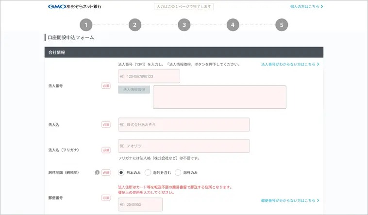
Task: Click the GMO Aozora Net Bank logo
Action: click(x=75, y=7)
